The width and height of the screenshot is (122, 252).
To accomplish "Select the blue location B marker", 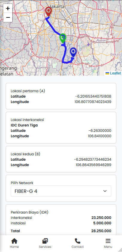I will (73, 52).
